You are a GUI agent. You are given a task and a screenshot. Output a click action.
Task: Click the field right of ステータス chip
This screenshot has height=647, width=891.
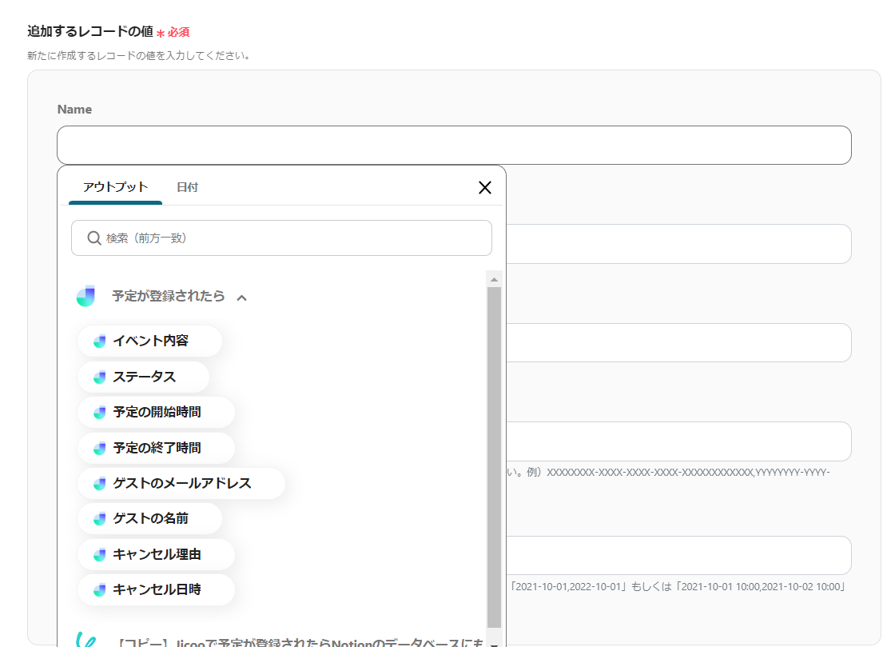pos(678,343)
